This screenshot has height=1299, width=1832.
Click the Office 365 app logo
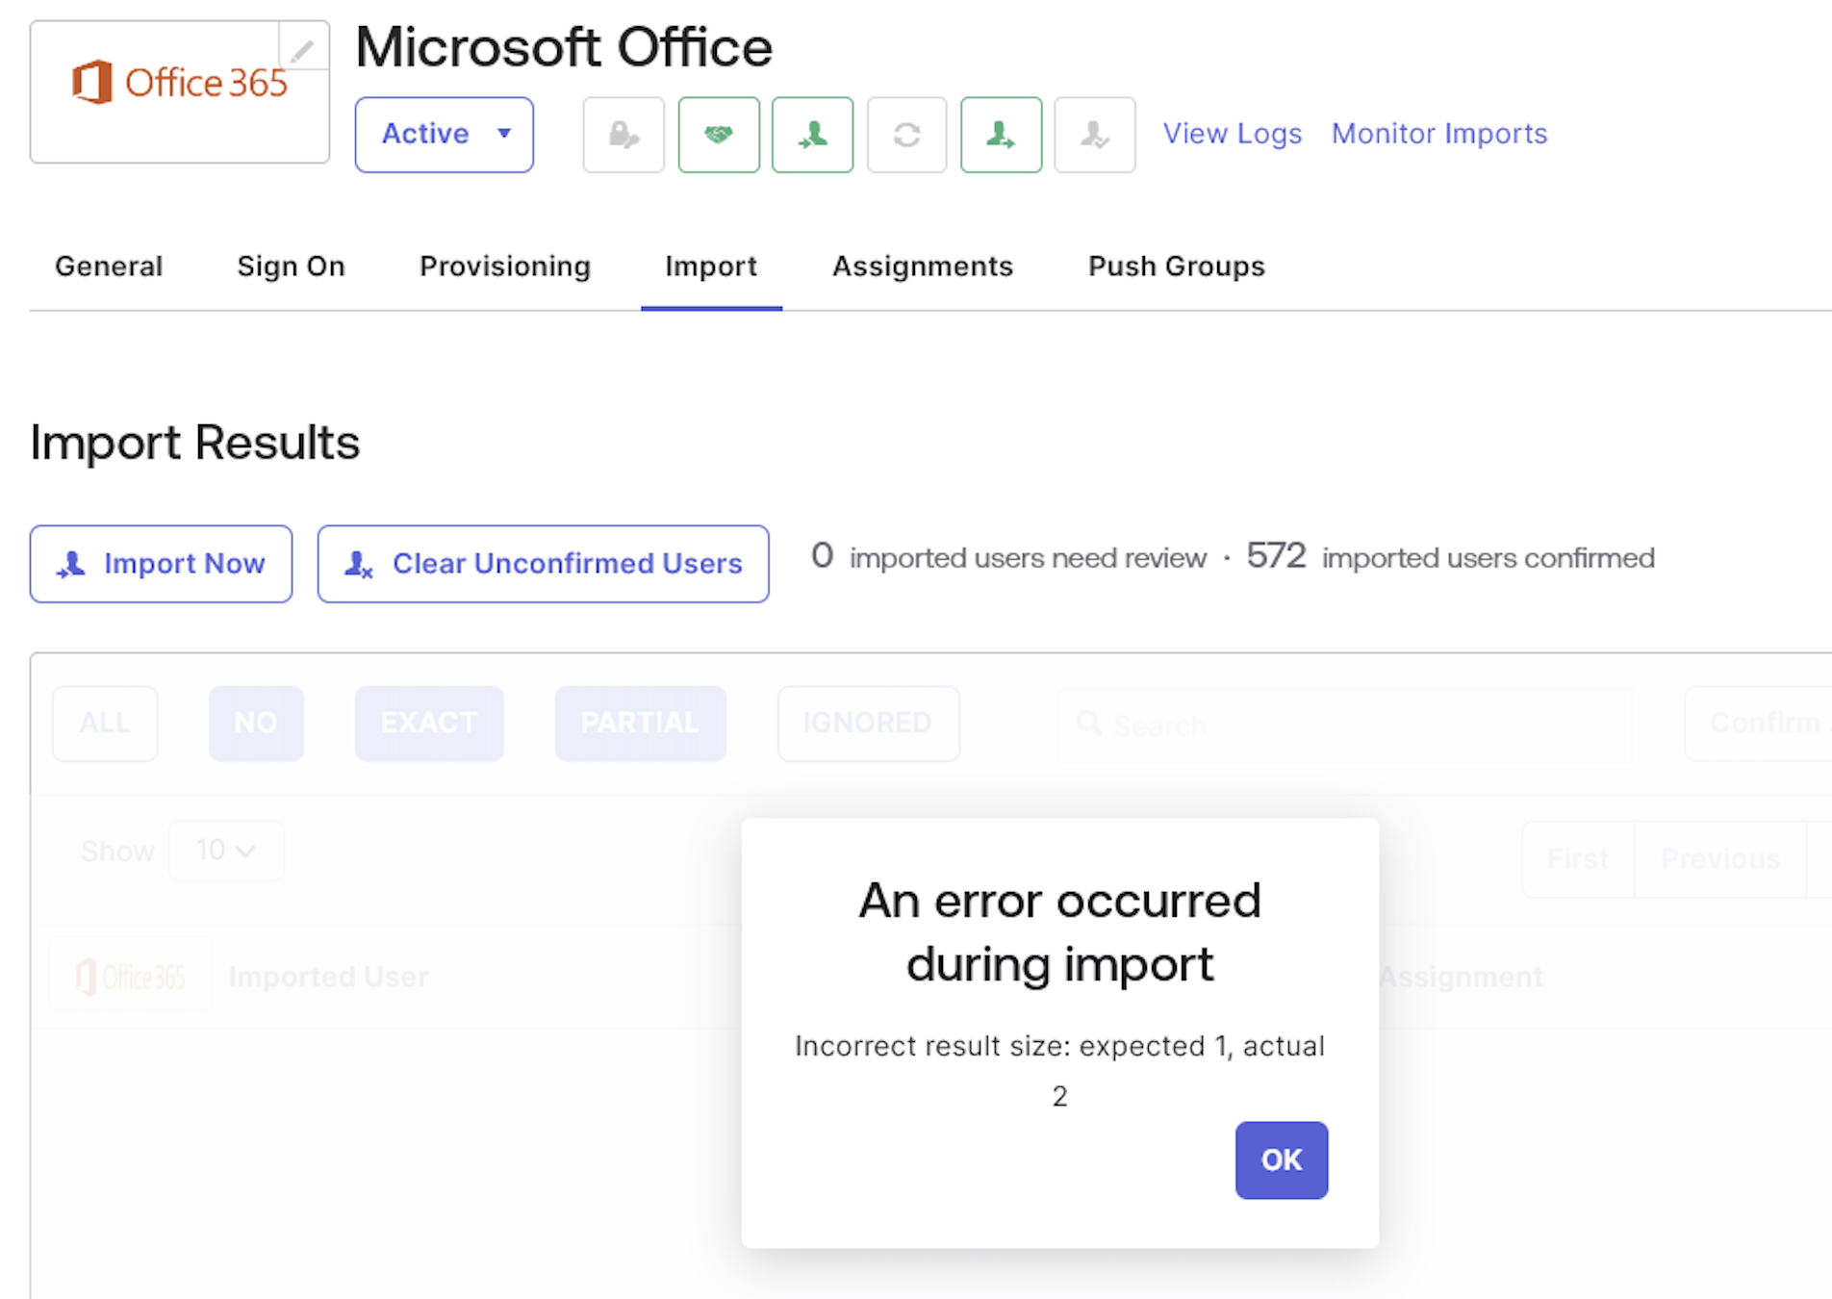click(x=179, y=85)
